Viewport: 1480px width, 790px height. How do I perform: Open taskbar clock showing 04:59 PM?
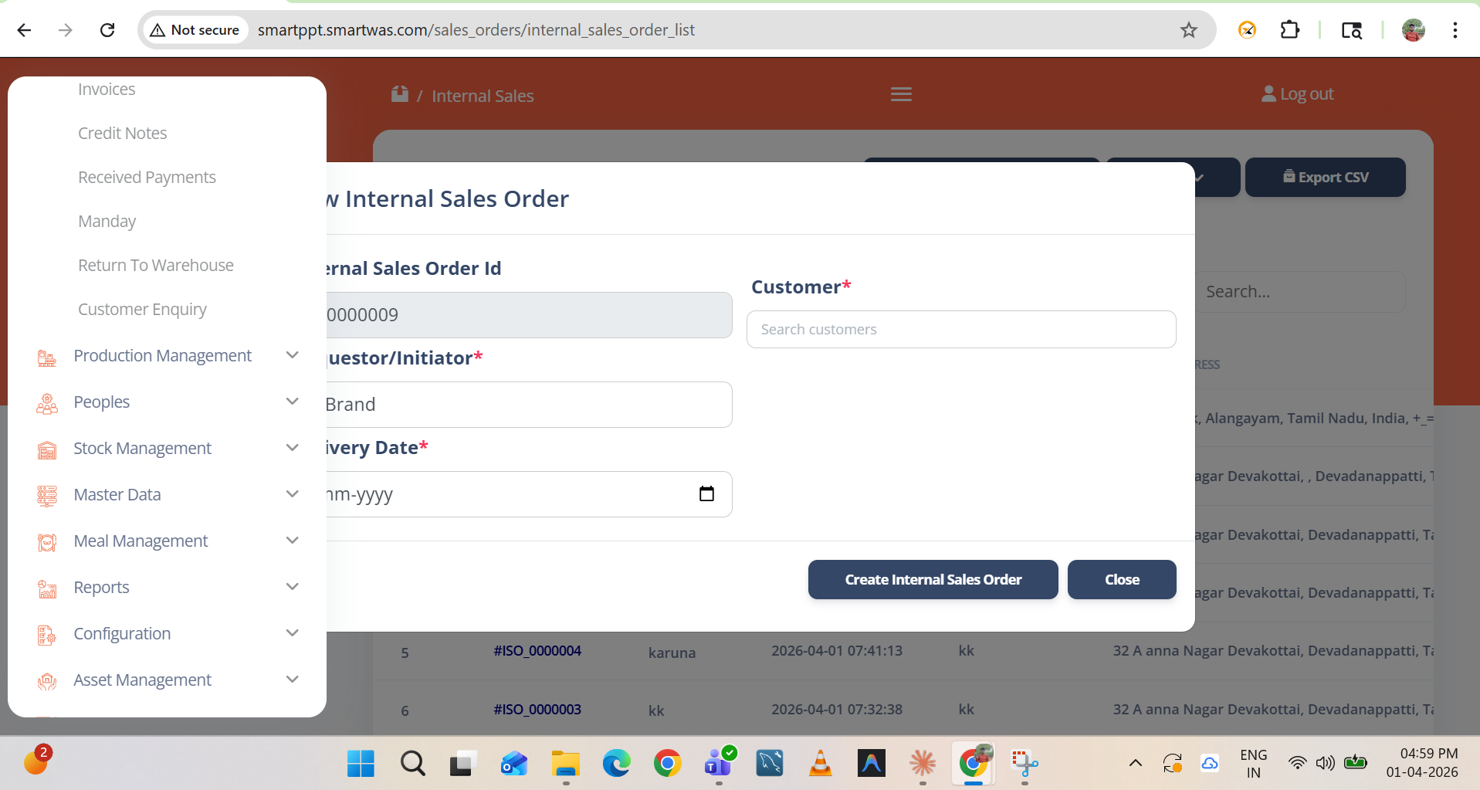[1421, 763]
